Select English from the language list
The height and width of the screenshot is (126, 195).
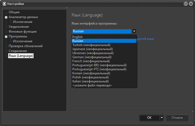77,37
